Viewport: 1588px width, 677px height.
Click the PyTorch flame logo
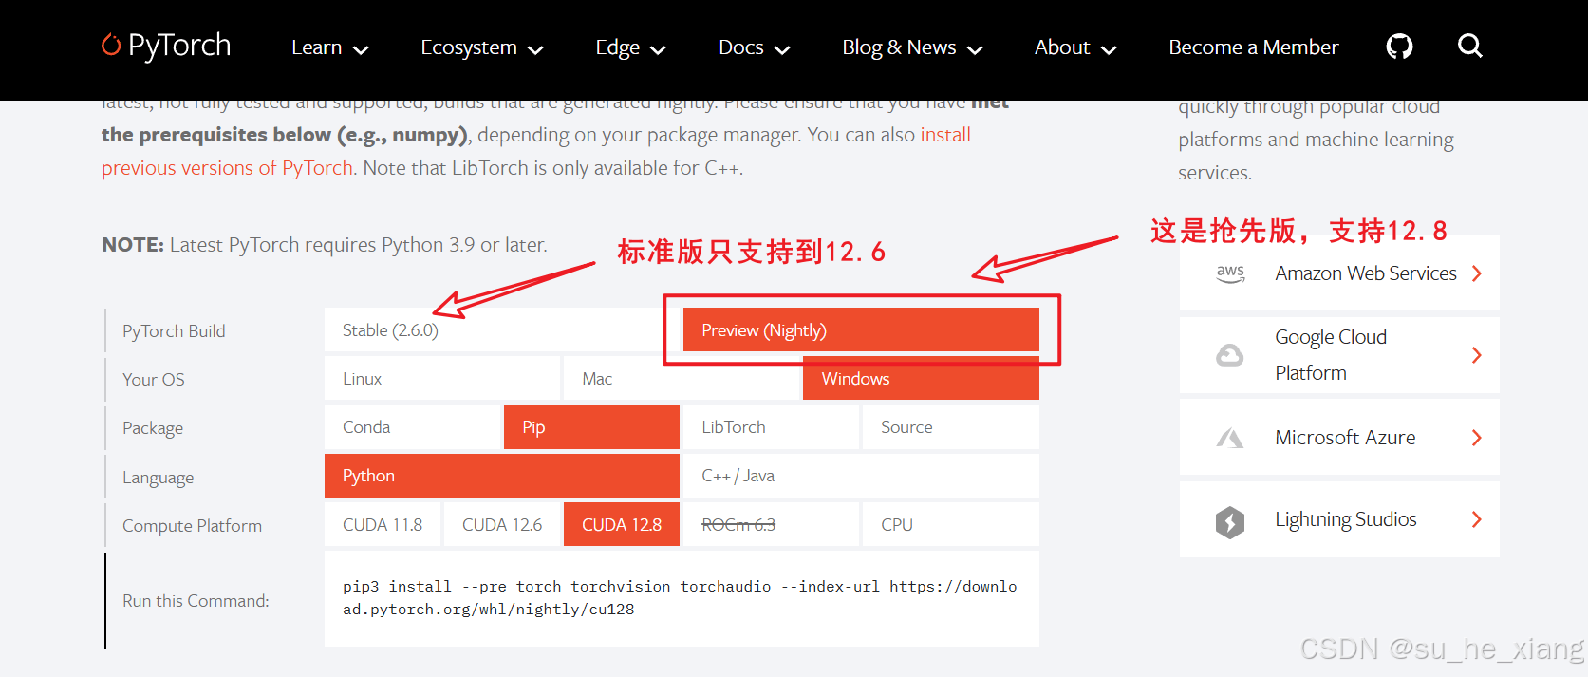click(111, 45)
